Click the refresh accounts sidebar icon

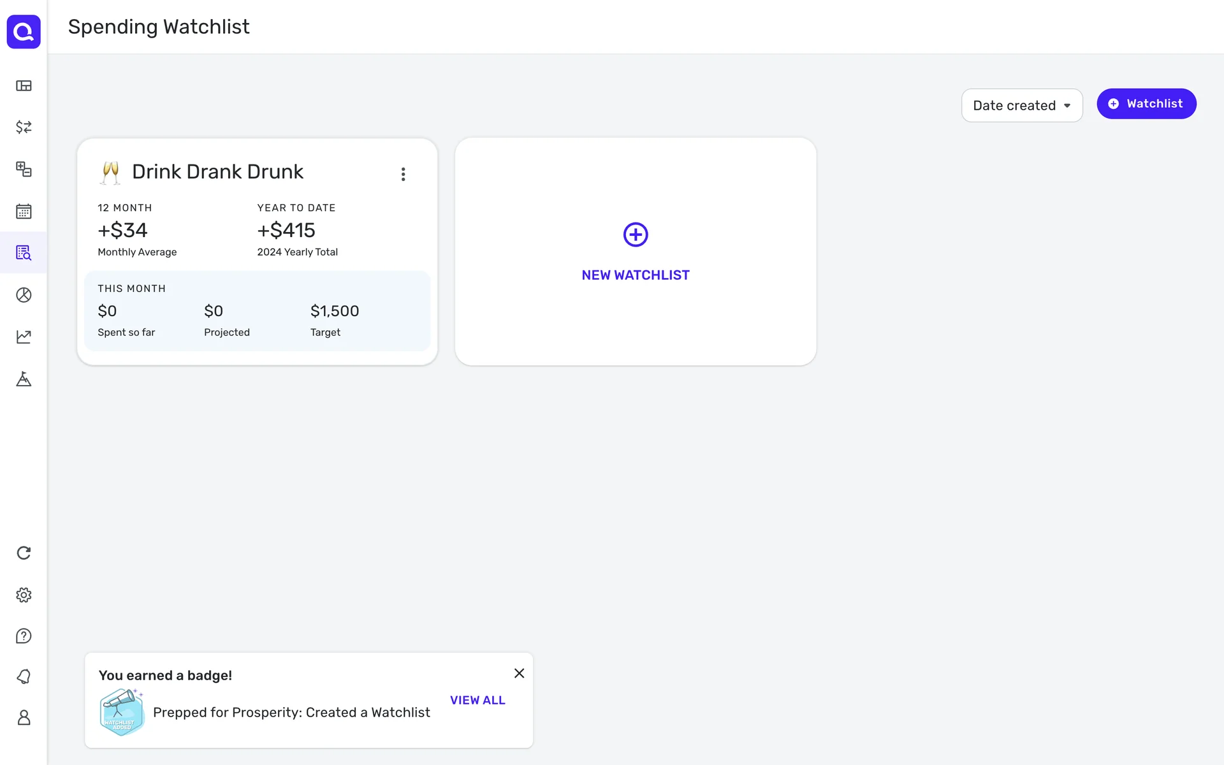tap(24, 553)
